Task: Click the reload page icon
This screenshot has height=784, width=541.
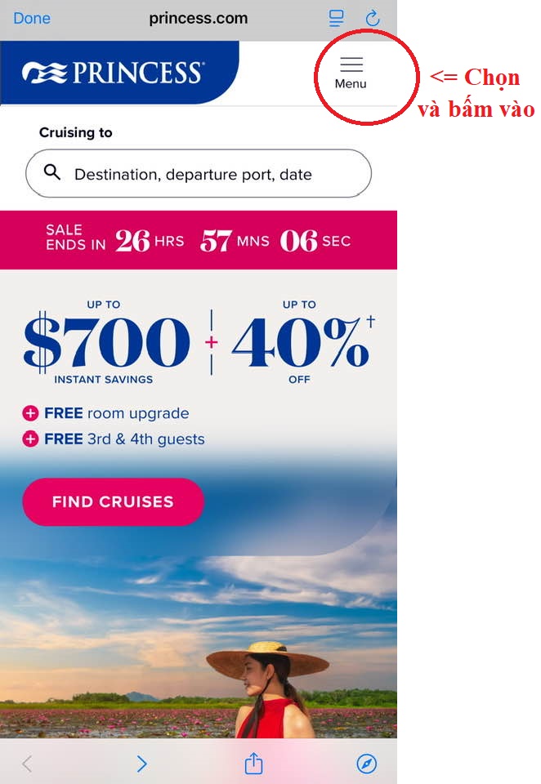Action: [x=373, y=18]
